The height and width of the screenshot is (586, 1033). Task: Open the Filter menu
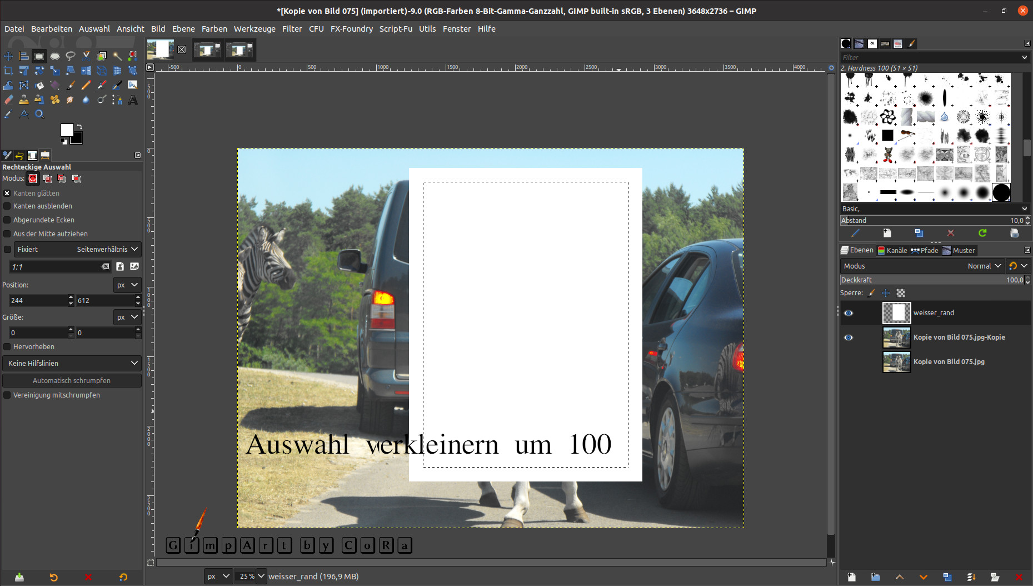[x=292, y=29]
